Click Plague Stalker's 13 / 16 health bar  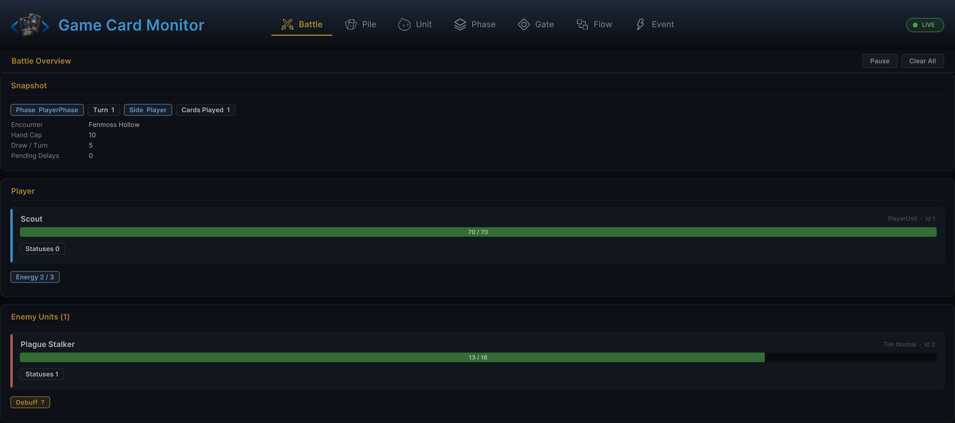[x=478, y=357]
